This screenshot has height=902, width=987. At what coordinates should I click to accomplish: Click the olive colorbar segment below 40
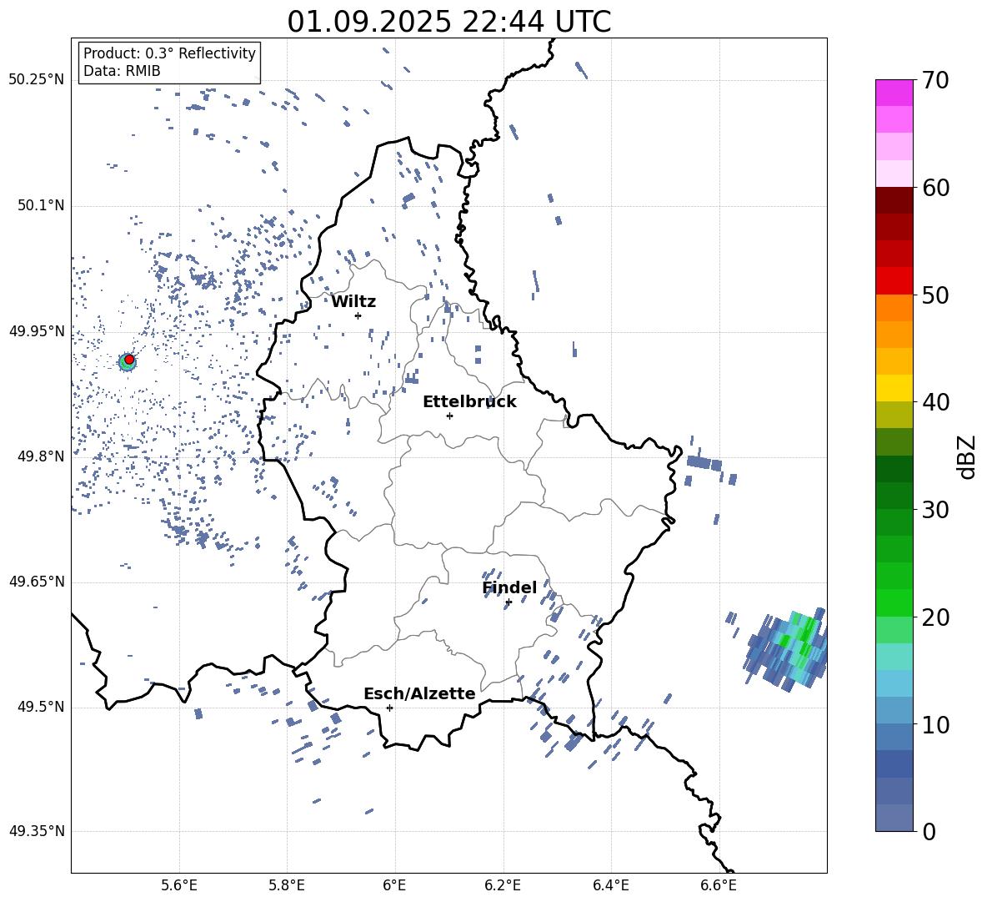coord(894,416)
